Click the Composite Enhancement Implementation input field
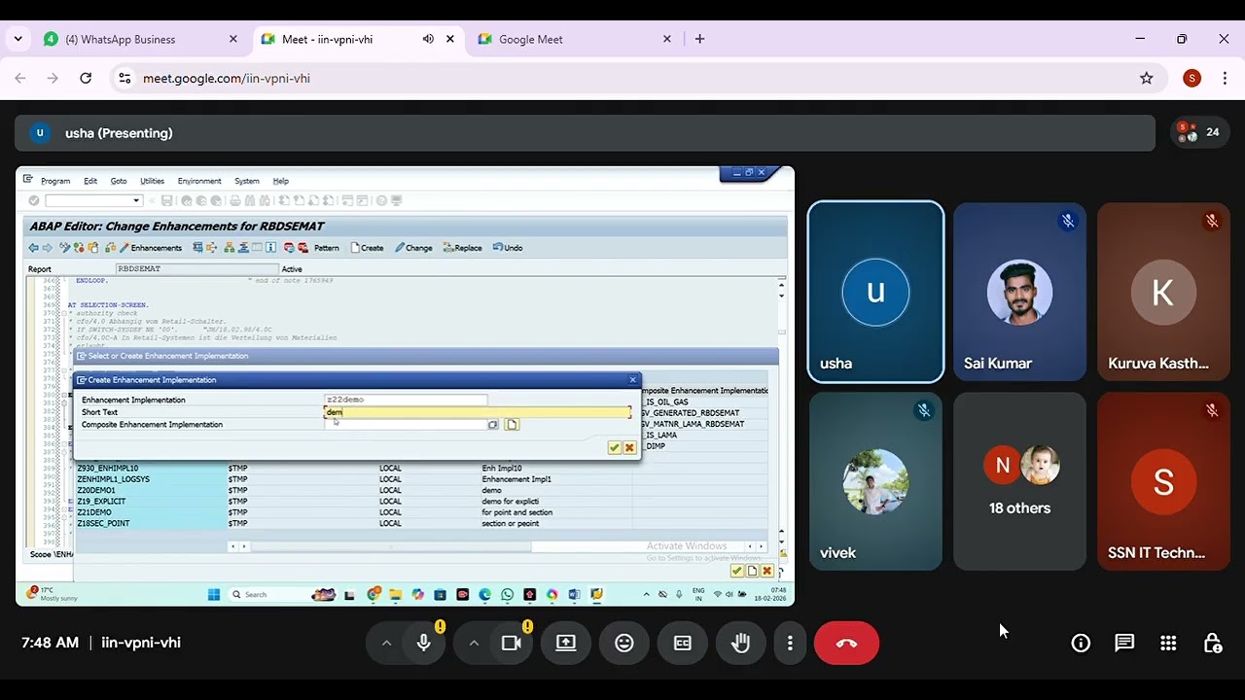This screenshot has width=1245, height=700. click(406, 425)
